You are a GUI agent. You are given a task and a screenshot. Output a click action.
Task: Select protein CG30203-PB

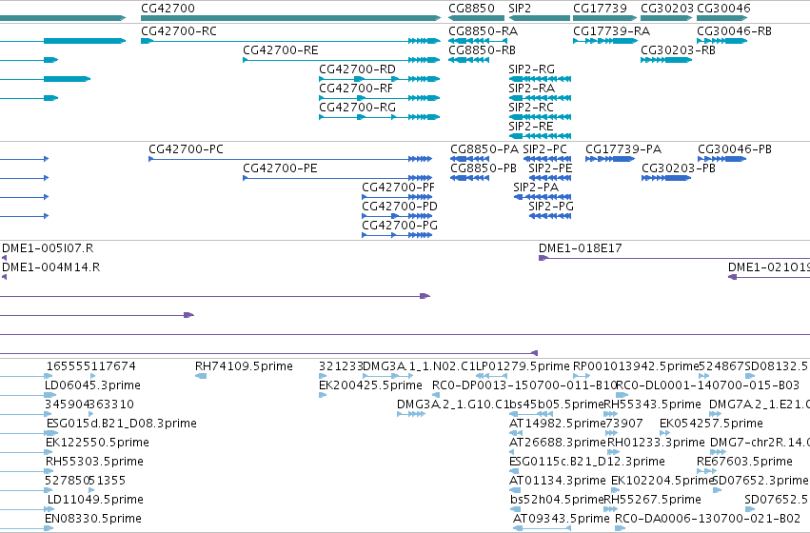coord(679,168)
